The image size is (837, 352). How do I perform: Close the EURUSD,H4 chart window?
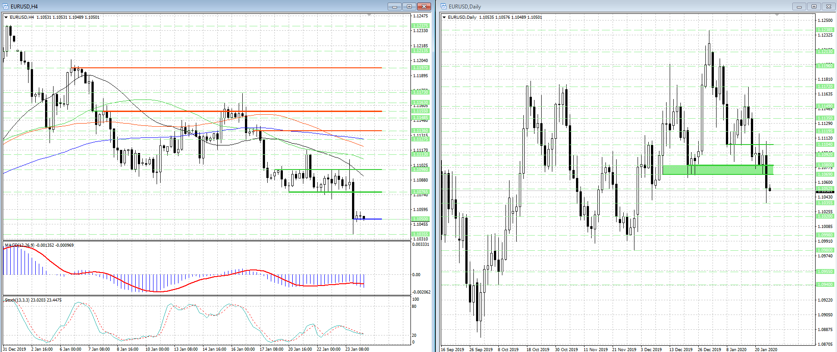(424, 6)
